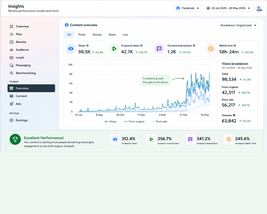This screenshot has width=267, height=214.
Task: Click the trophy icon in performance banner
Action: tap(15, 139)
